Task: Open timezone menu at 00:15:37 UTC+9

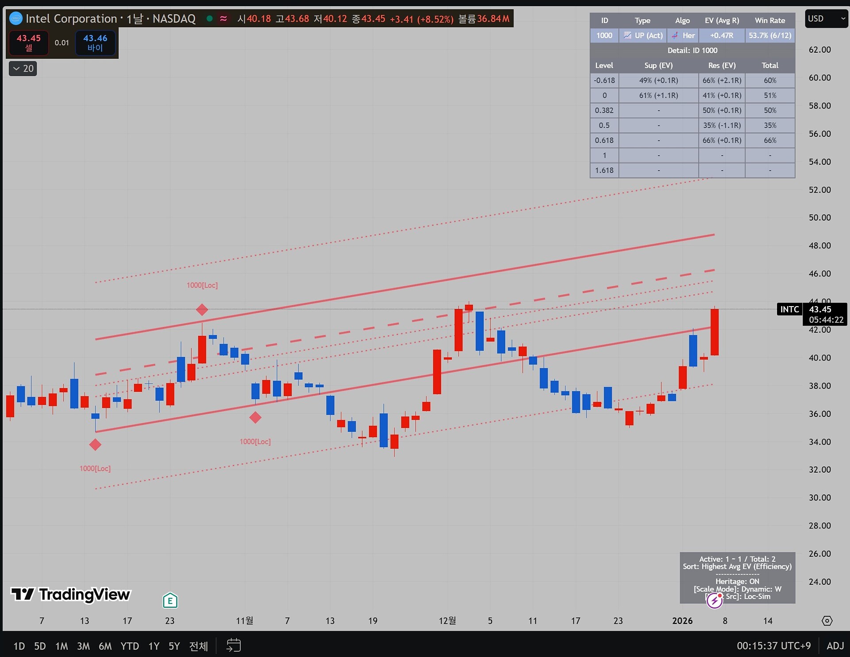Action: (x=773, y=645)
